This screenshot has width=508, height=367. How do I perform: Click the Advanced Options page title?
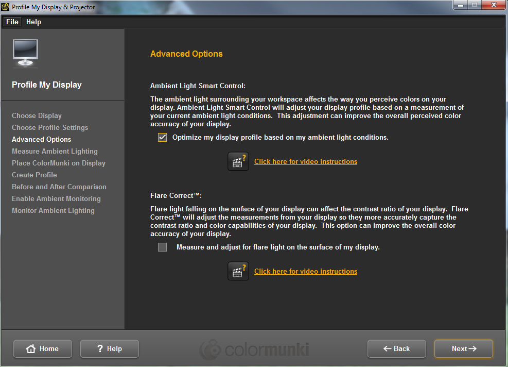click(x=186, y=54)
